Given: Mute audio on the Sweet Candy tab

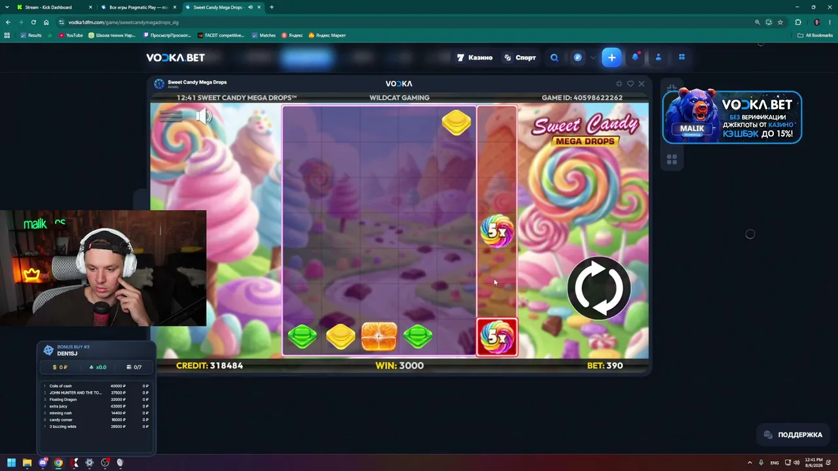Looking at the screenshot, I should point(250,7).
